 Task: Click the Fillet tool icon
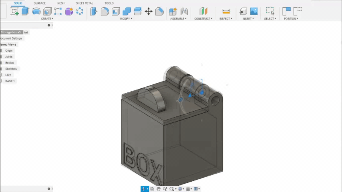click(x=105, y=12)
